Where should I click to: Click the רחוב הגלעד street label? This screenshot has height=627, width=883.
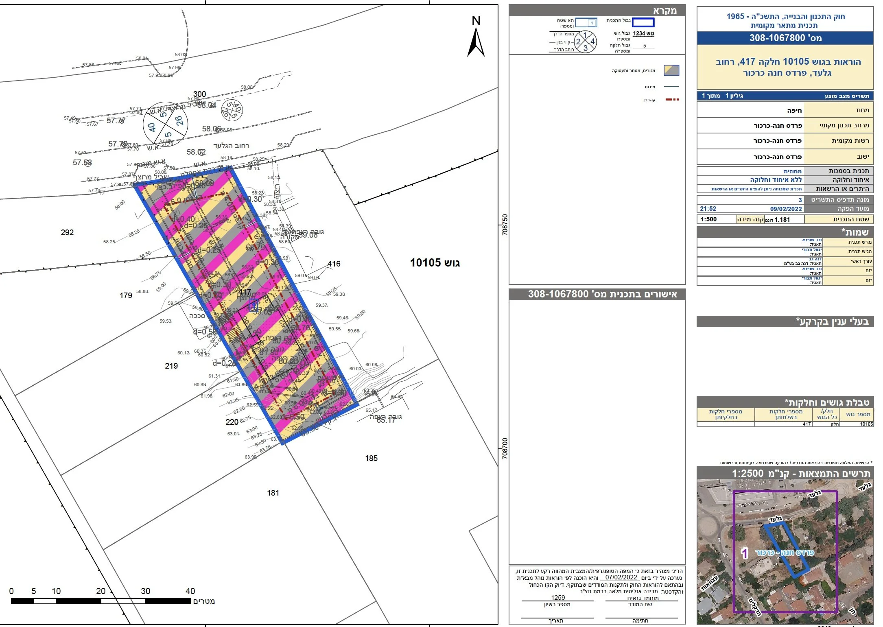(x=231, y=146)
